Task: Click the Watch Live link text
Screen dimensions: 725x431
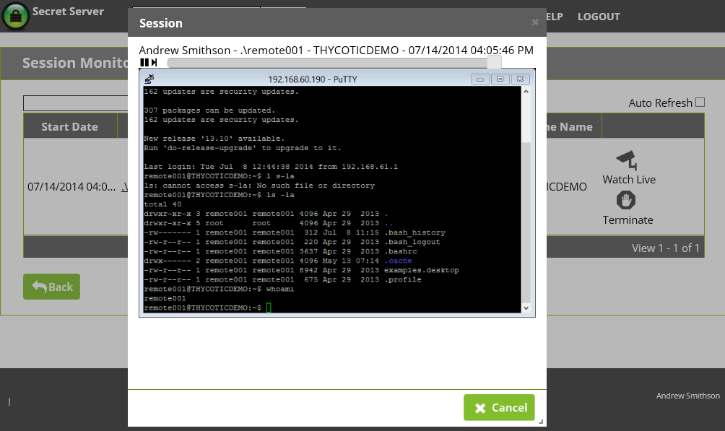Action: point(629,180)
